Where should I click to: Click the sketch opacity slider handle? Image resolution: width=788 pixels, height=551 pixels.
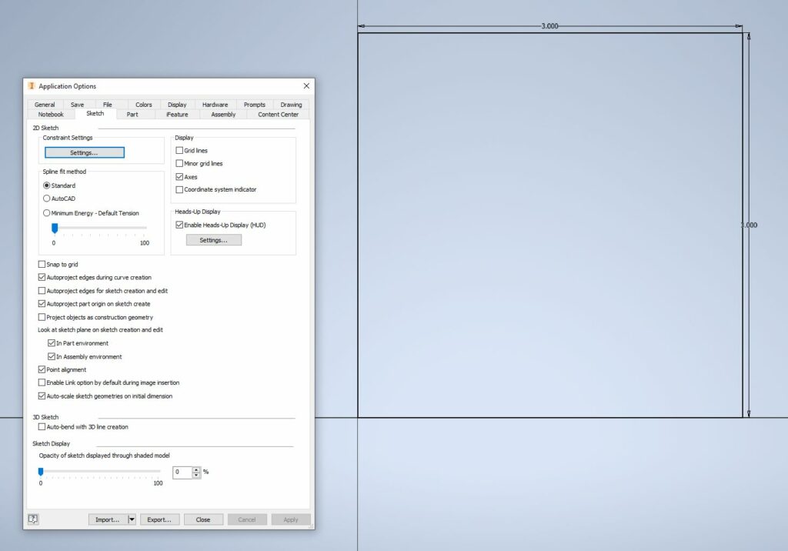coord(40,472)
